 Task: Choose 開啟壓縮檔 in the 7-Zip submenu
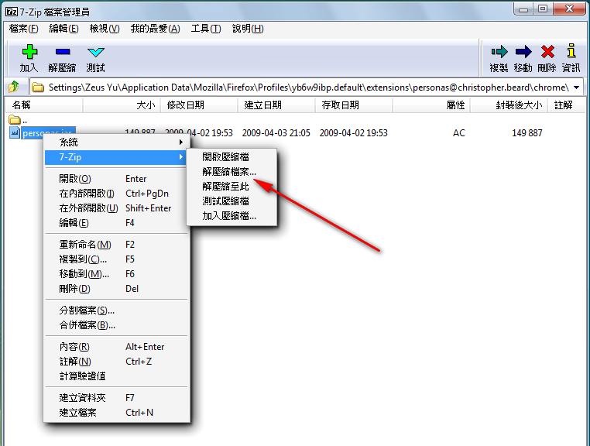232,157
